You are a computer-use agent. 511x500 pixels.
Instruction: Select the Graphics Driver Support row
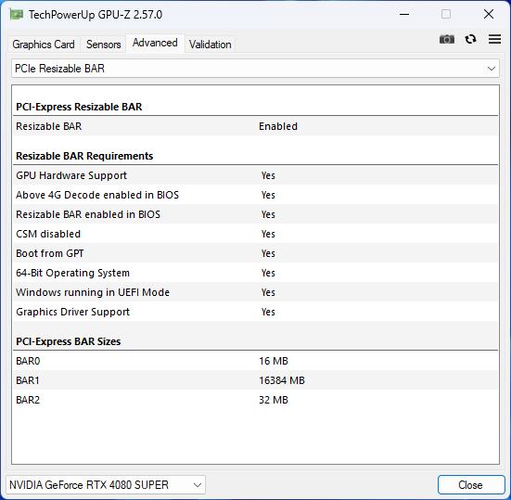[255, 312]
